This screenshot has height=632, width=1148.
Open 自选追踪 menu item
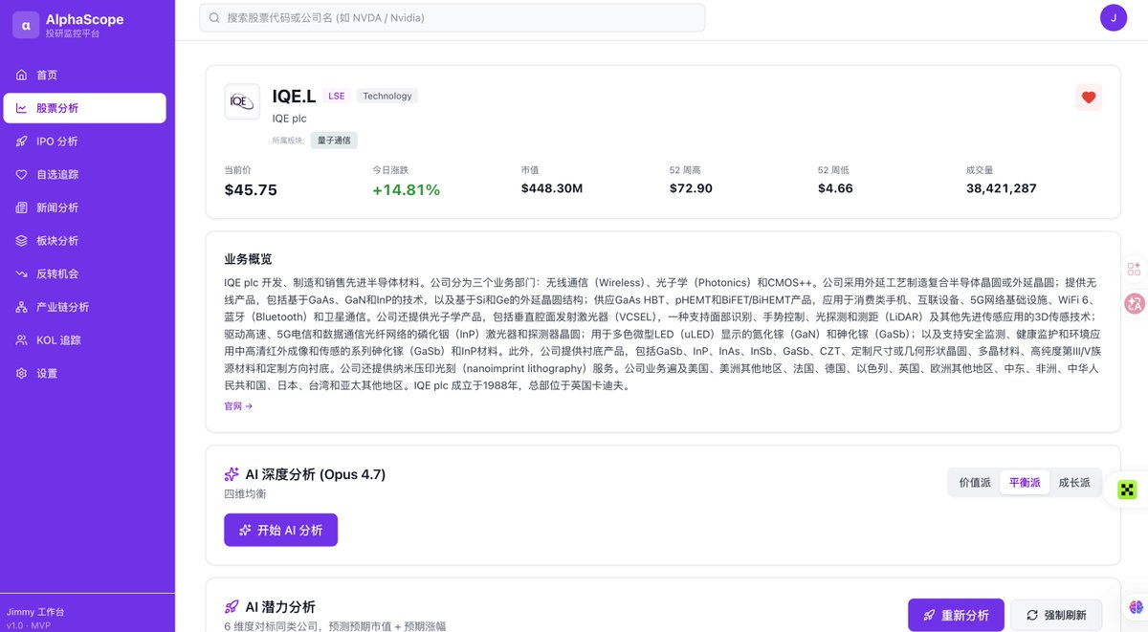84,175
